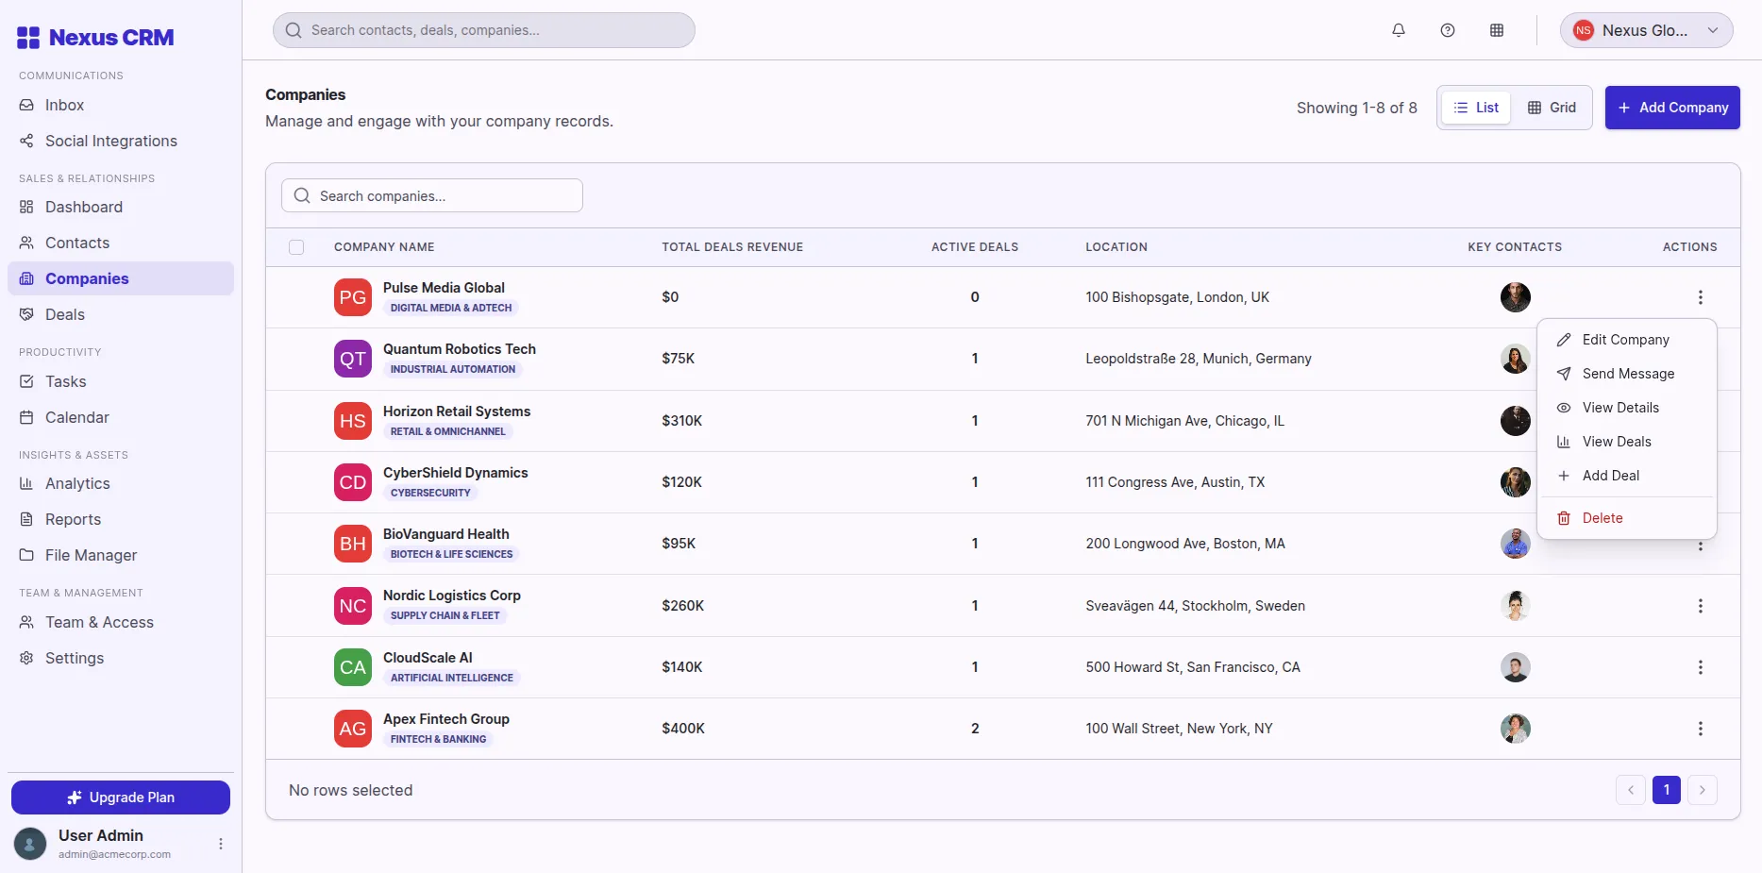Expand the Nexus Global workspace dropdown
Viewport: 1762px width, 873px height.
pyautogui.click(x=1647, y=30)
